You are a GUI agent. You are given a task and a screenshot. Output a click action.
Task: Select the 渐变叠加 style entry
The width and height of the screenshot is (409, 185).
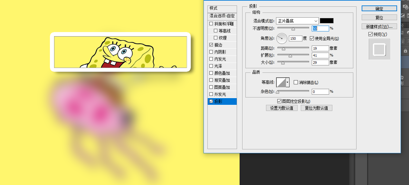[222, 80]
